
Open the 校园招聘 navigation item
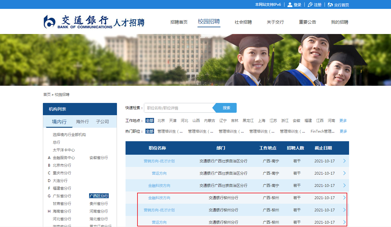click(x=209, y=21)
